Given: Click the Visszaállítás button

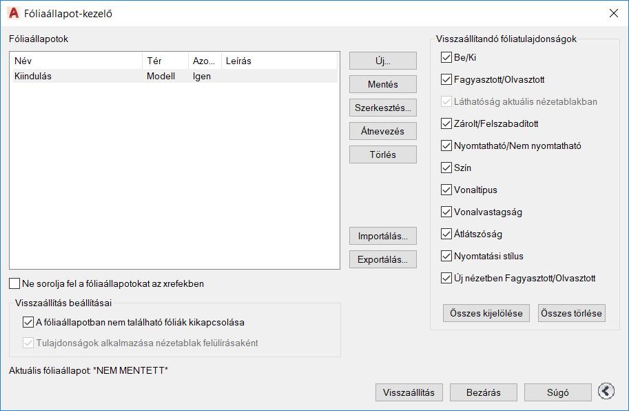Looking at the screenshot, I should click(x=409, y=392).
